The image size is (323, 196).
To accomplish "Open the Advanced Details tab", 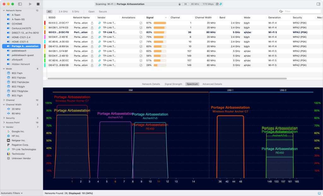I will (x=212, y=84).
